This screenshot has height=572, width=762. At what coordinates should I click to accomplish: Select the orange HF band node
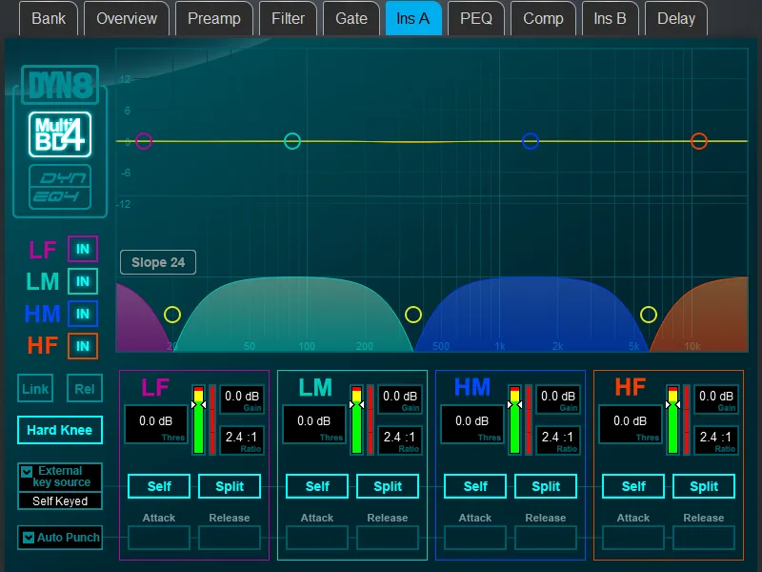tap(699, 141)
